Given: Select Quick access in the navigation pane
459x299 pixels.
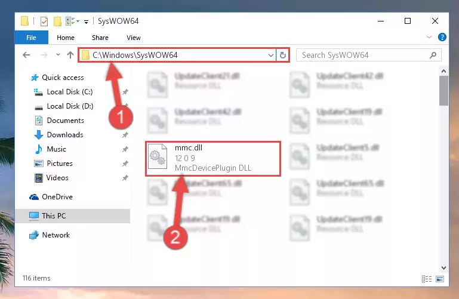Looking at the screenshot, I should 63,78.
